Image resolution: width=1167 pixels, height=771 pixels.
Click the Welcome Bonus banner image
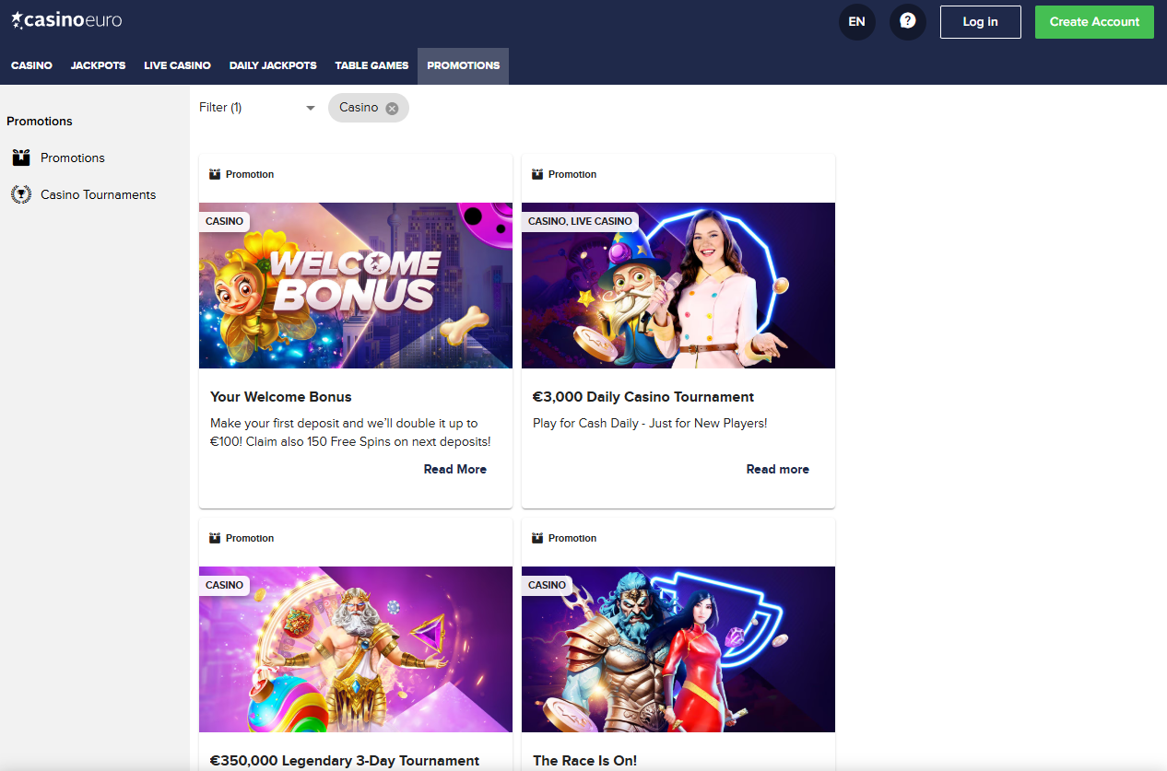[356, 286]
